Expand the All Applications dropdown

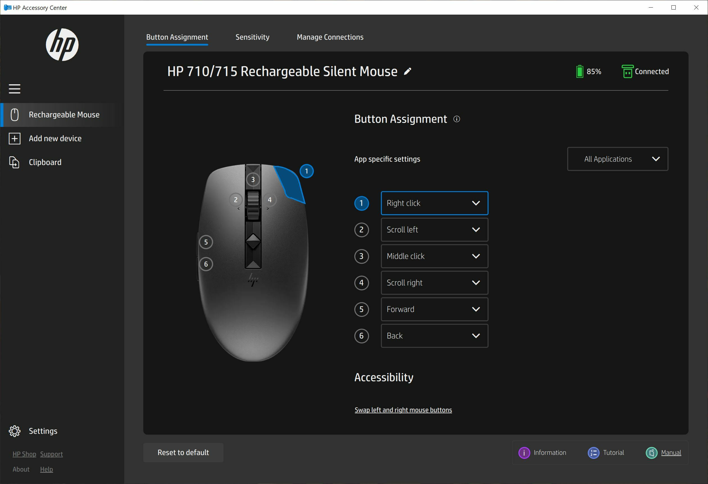point(618,159)
